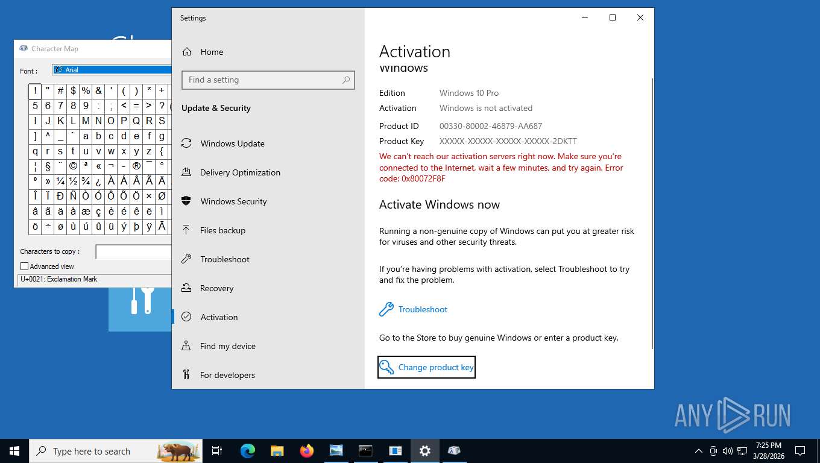820x463 pixels.
Task: Open Delivery Optimization page
Action: tap(240, 172)
